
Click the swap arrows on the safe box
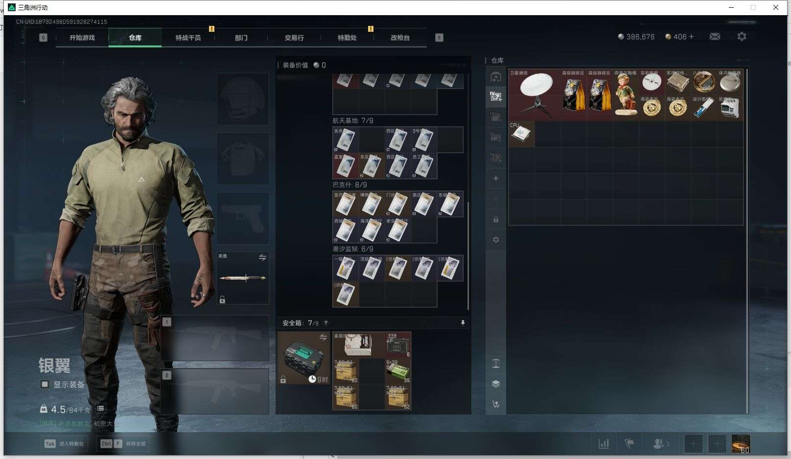click(x=323, y=337)
